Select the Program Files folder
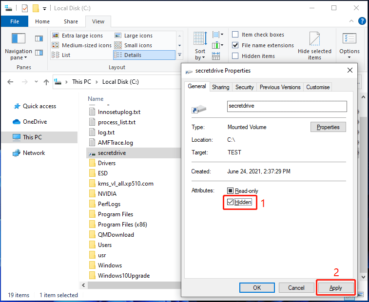Viewport: 369px width, 302px height. [x=115, y=214]
